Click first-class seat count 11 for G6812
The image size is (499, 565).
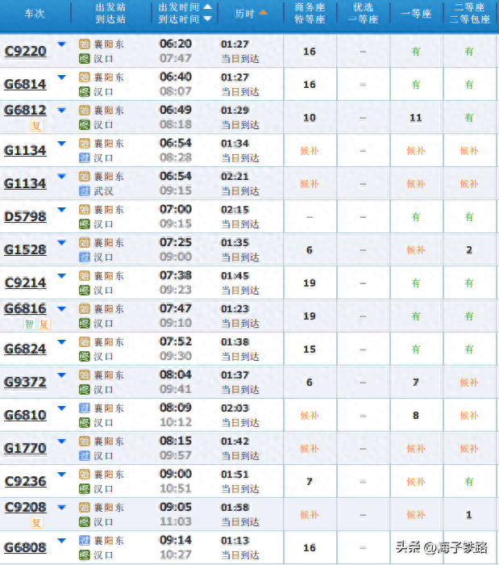tap(416, 118)
